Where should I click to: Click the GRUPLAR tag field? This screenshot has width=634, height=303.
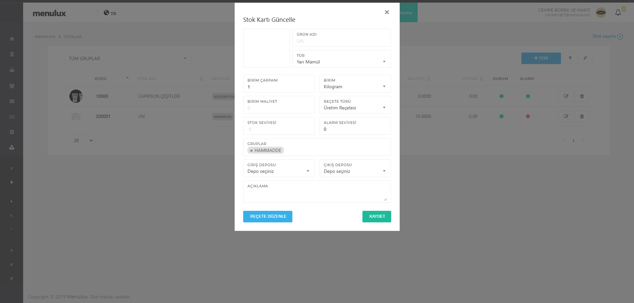(317, 147)
